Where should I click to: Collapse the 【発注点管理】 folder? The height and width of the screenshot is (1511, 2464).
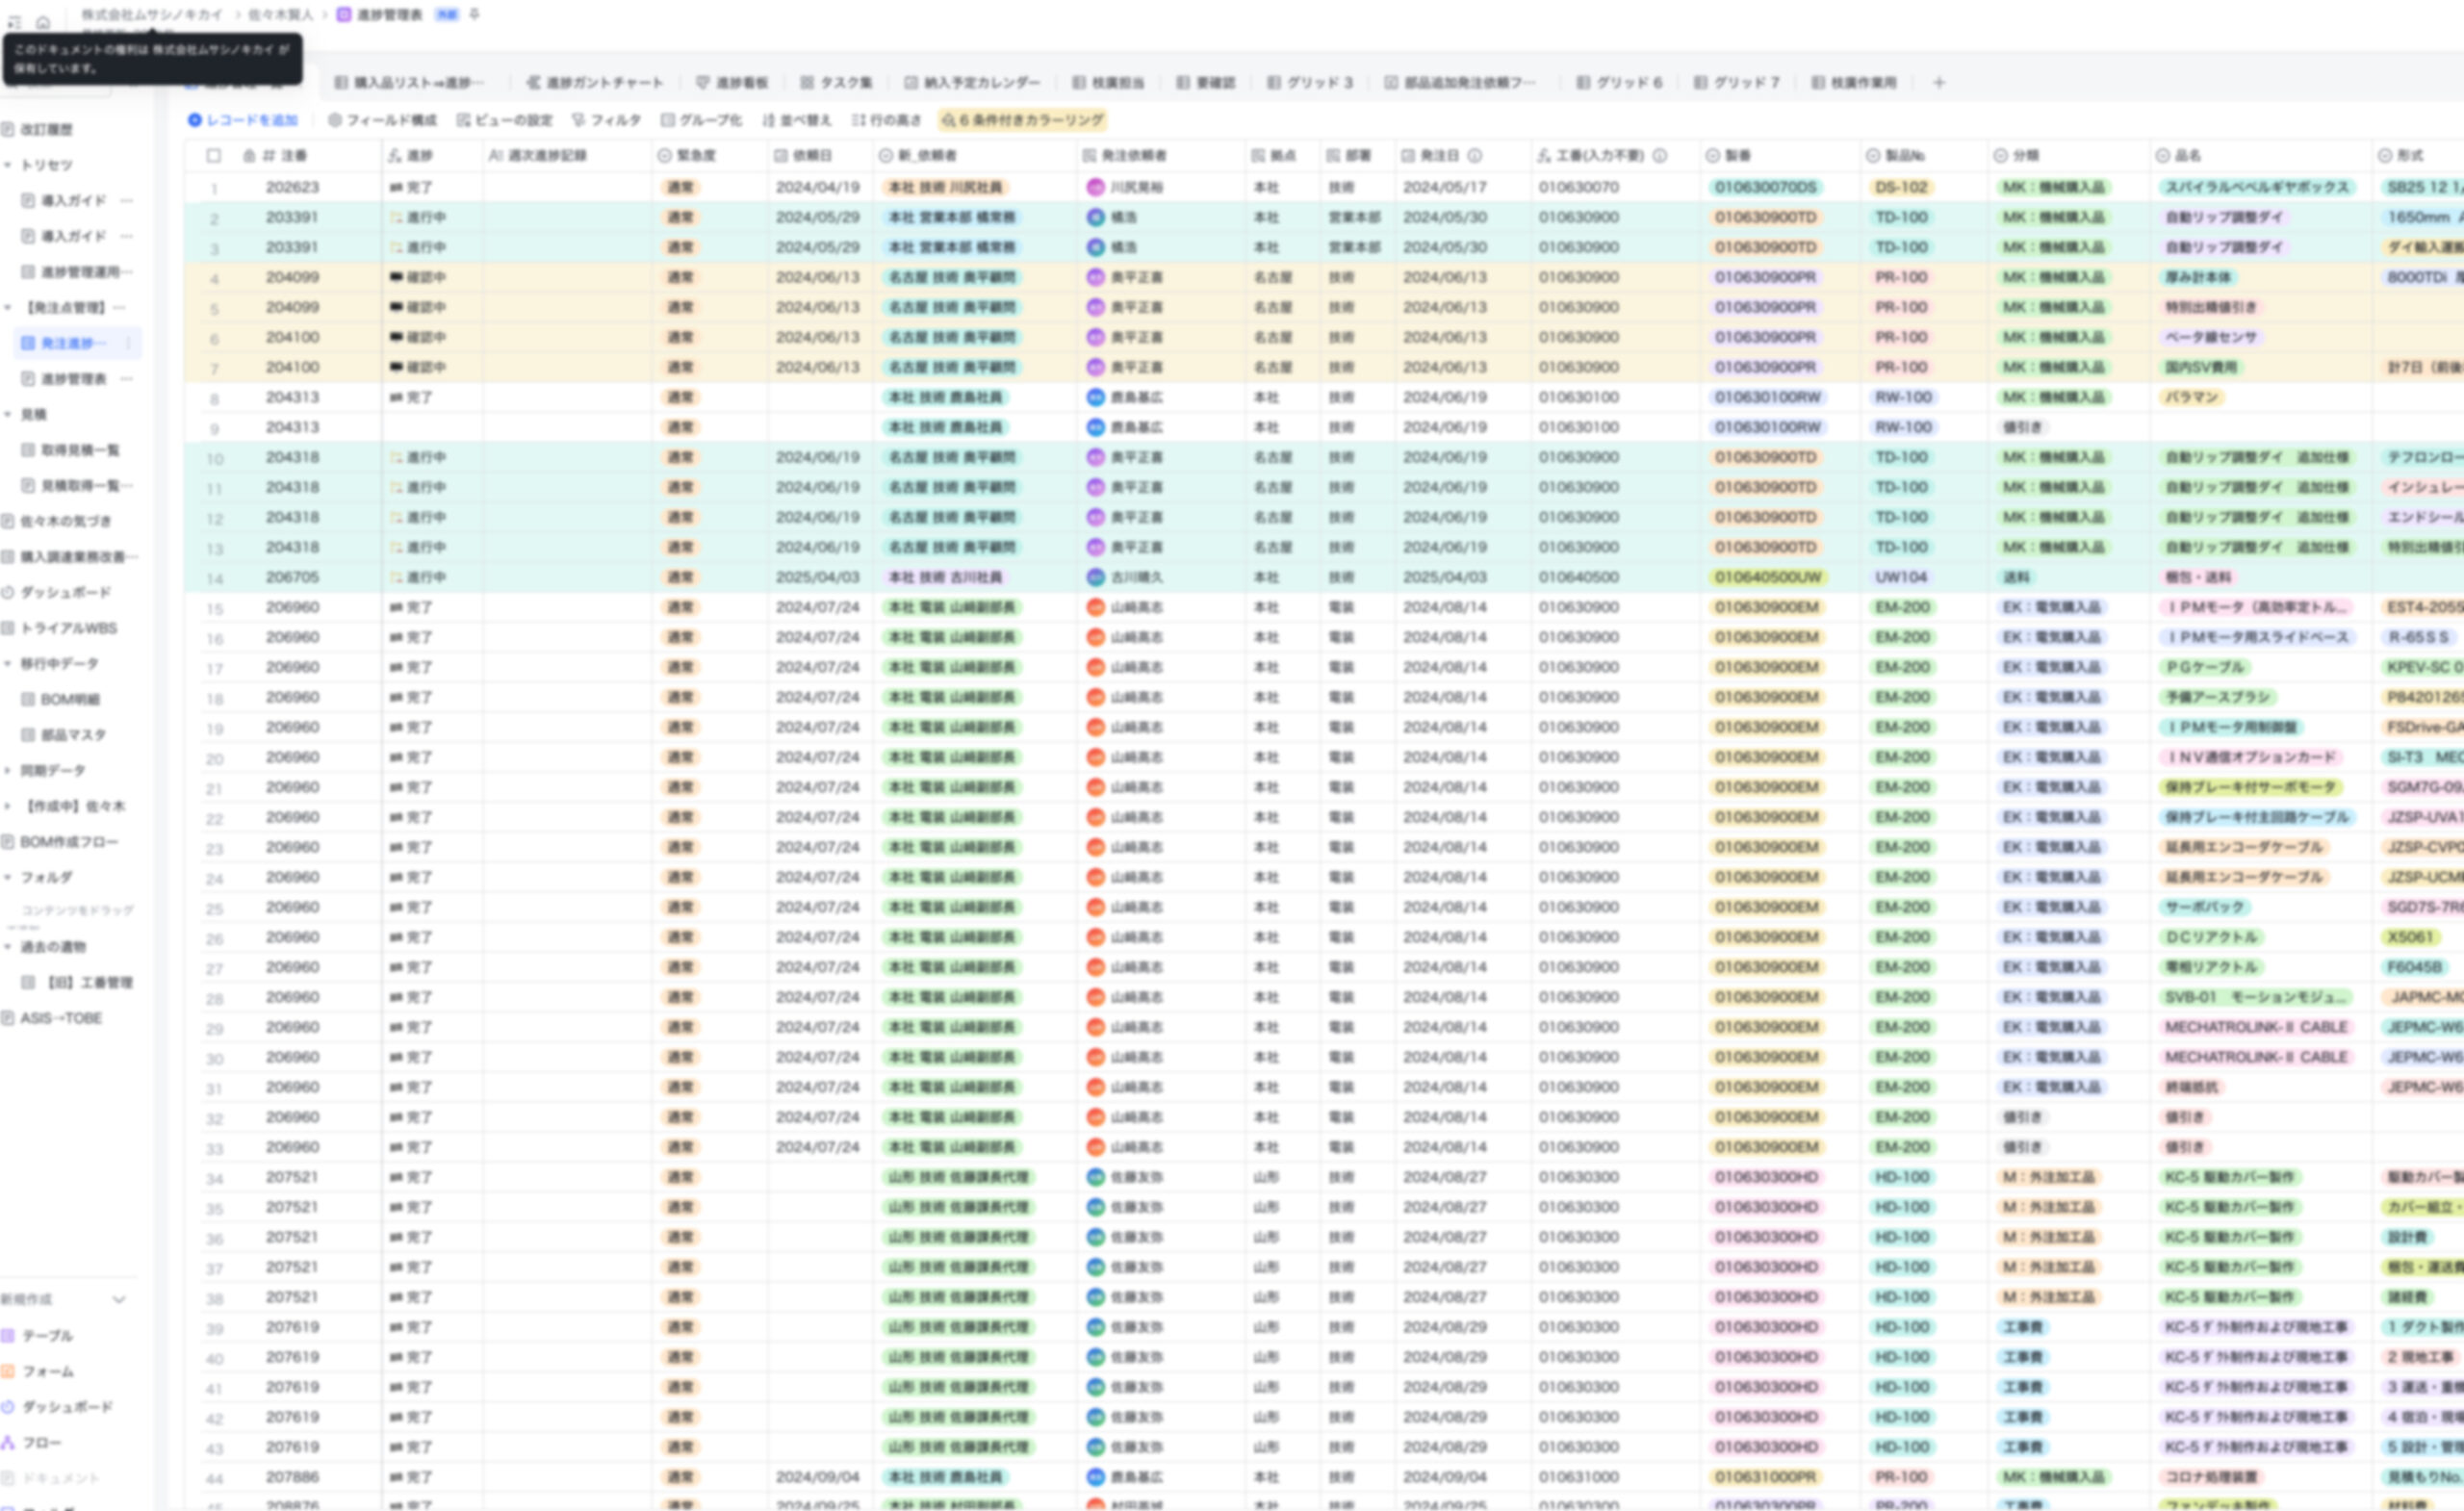8,307
